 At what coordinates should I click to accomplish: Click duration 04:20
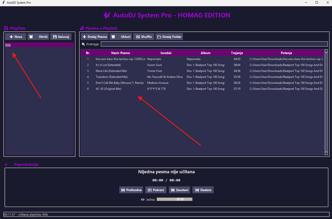tap(237, 59)
